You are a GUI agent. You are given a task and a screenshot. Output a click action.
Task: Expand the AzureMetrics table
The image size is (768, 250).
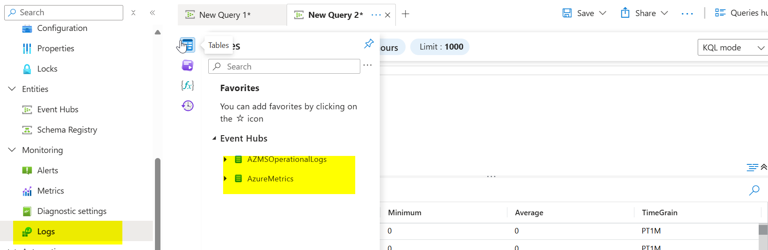tap(225, 179)
